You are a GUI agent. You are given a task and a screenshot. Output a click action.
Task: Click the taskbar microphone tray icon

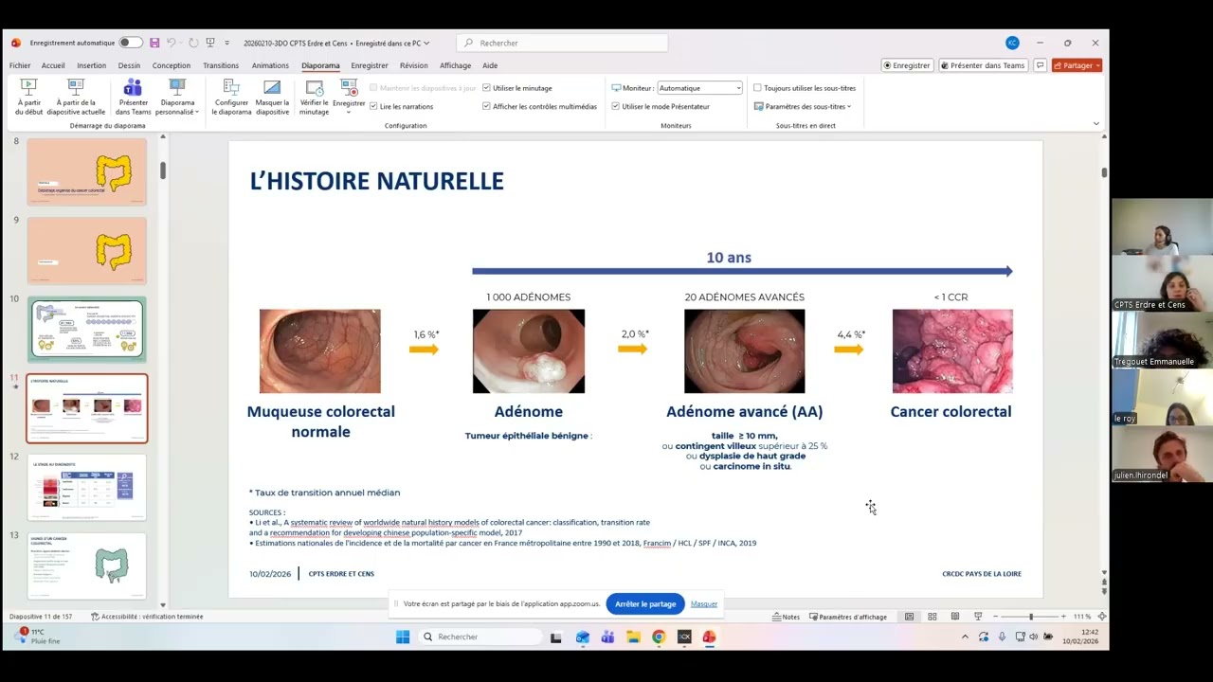(1002, 637)
